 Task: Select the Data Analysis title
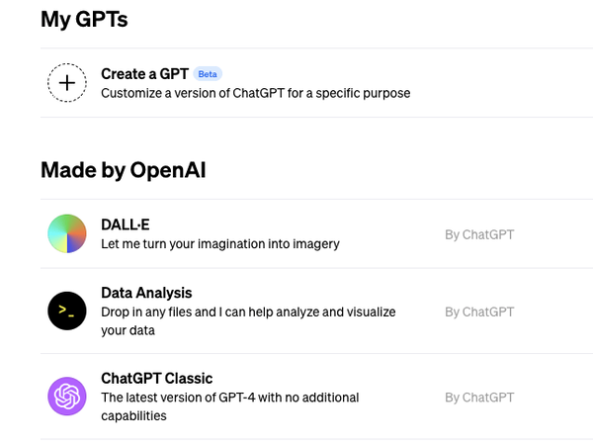pos(146,293)
